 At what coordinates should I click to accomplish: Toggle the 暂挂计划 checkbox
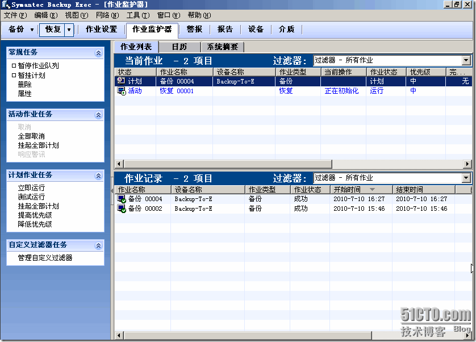pyautogui.click(x=14, y=75)
